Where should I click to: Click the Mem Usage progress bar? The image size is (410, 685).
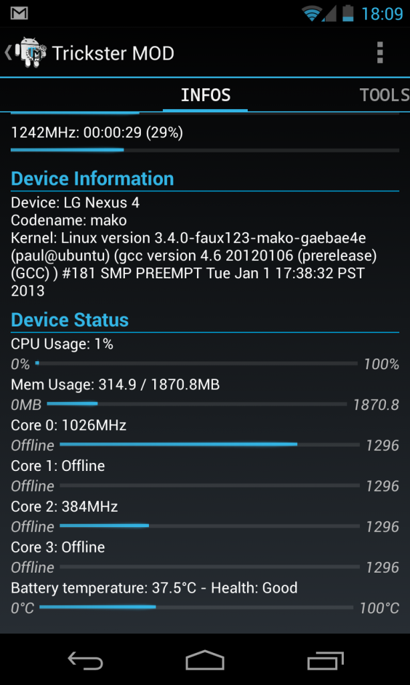tap(197, 404)
